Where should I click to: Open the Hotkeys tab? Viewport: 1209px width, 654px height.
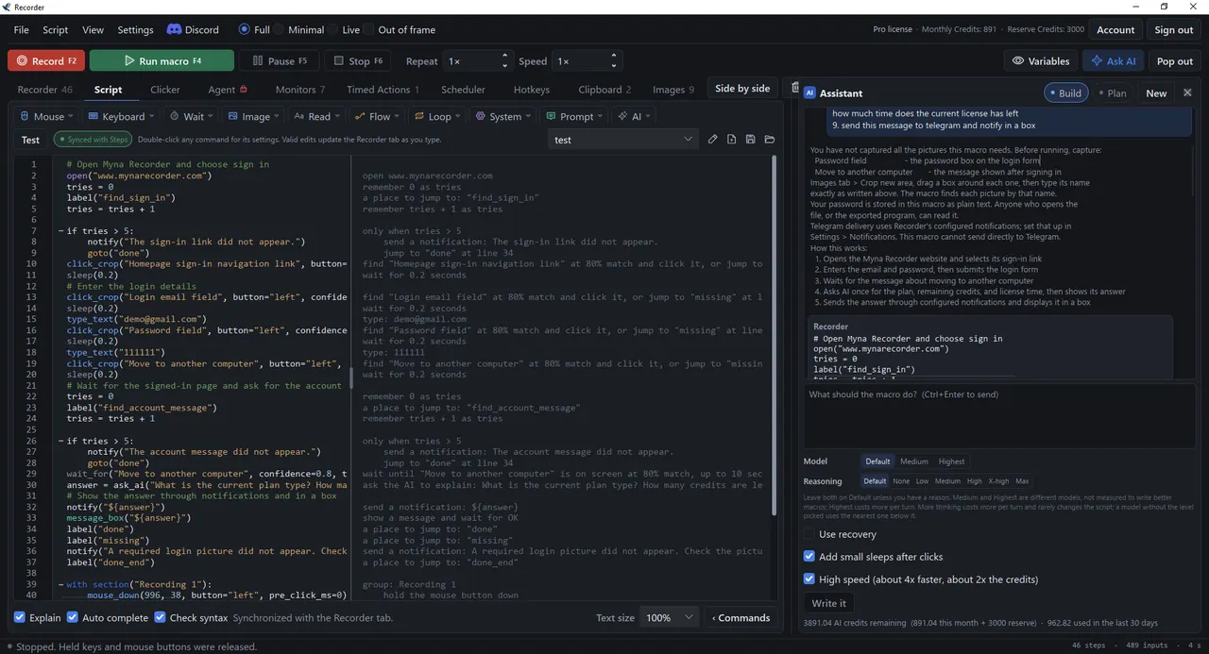point(531,90)
